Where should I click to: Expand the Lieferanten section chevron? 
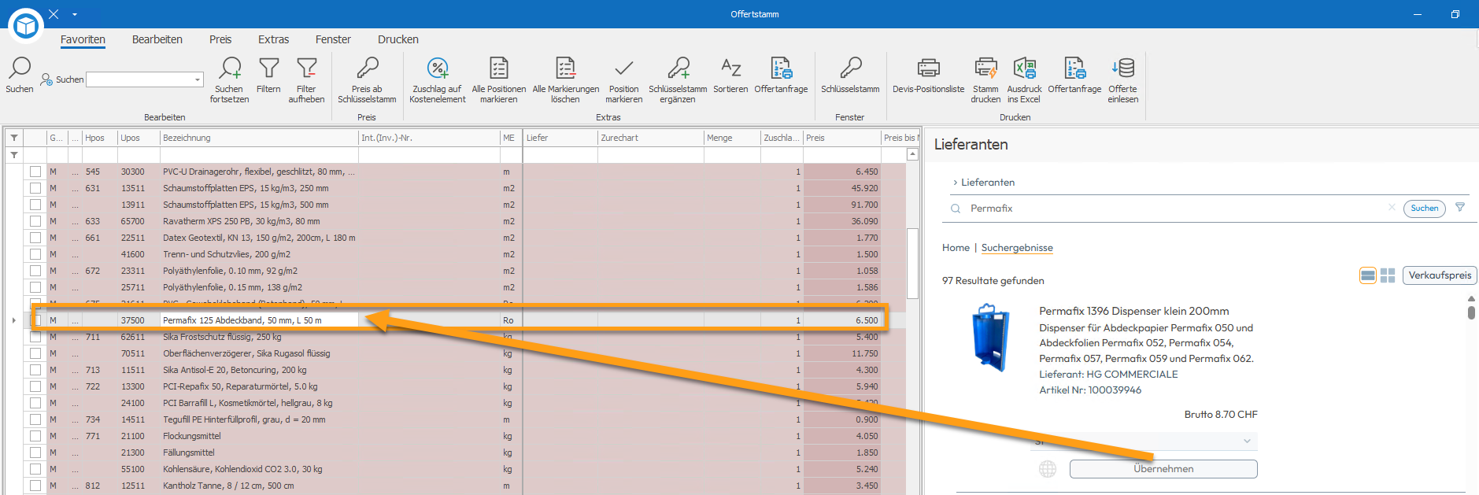pos(955,183)
